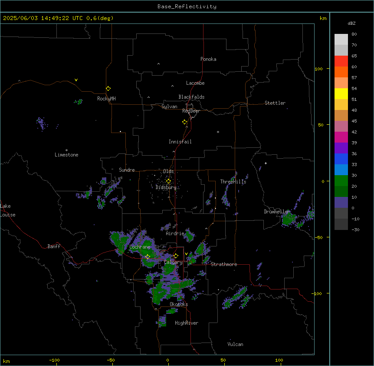Click the 65 value in dBZ legend
The image size is (374, 366).
354,56
